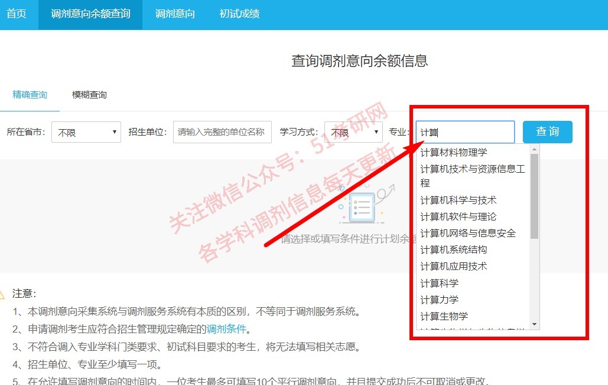Viewport: 608px width, 385px height.
Task: Open the 调剂意向 navigation tab
Action: point(174,14)
